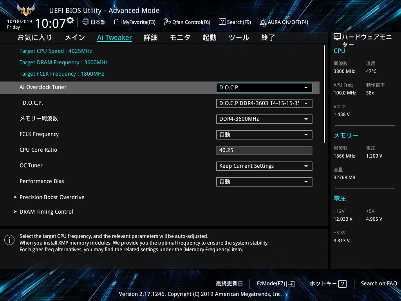The height and width of the screenshot is (301, 401).
Task: Click Target CPU Speed : 4025MHz text
Action: tap(56, 51)
